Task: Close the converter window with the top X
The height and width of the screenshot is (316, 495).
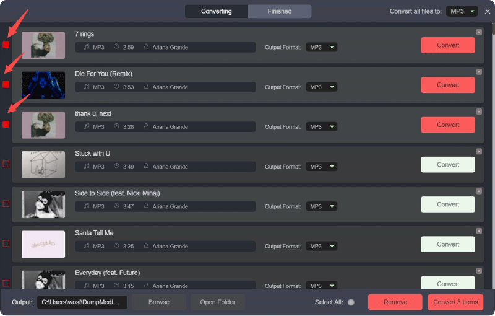Action: pyautogui.click(x=488, y=11)
